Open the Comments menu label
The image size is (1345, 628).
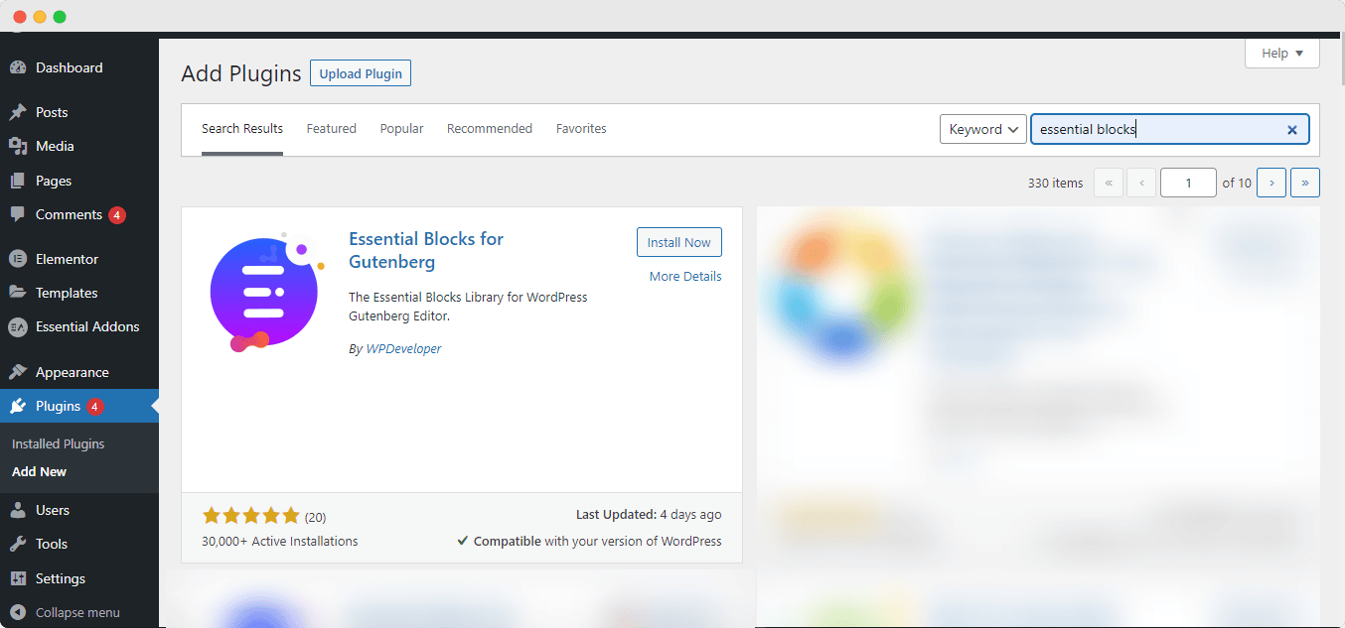(69, 214)
